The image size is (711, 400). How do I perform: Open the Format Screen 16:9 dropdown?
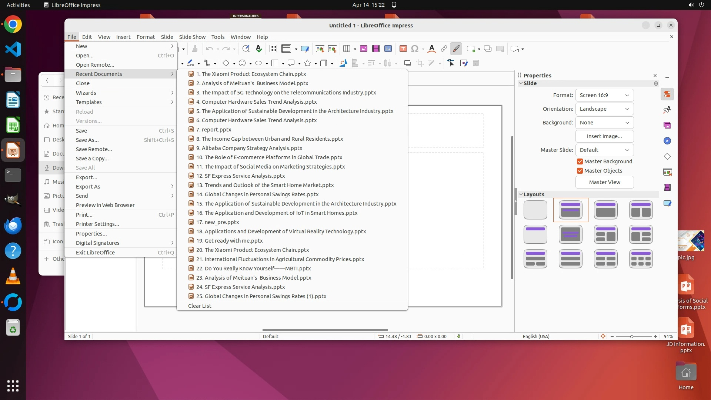(x=604, y=95)
